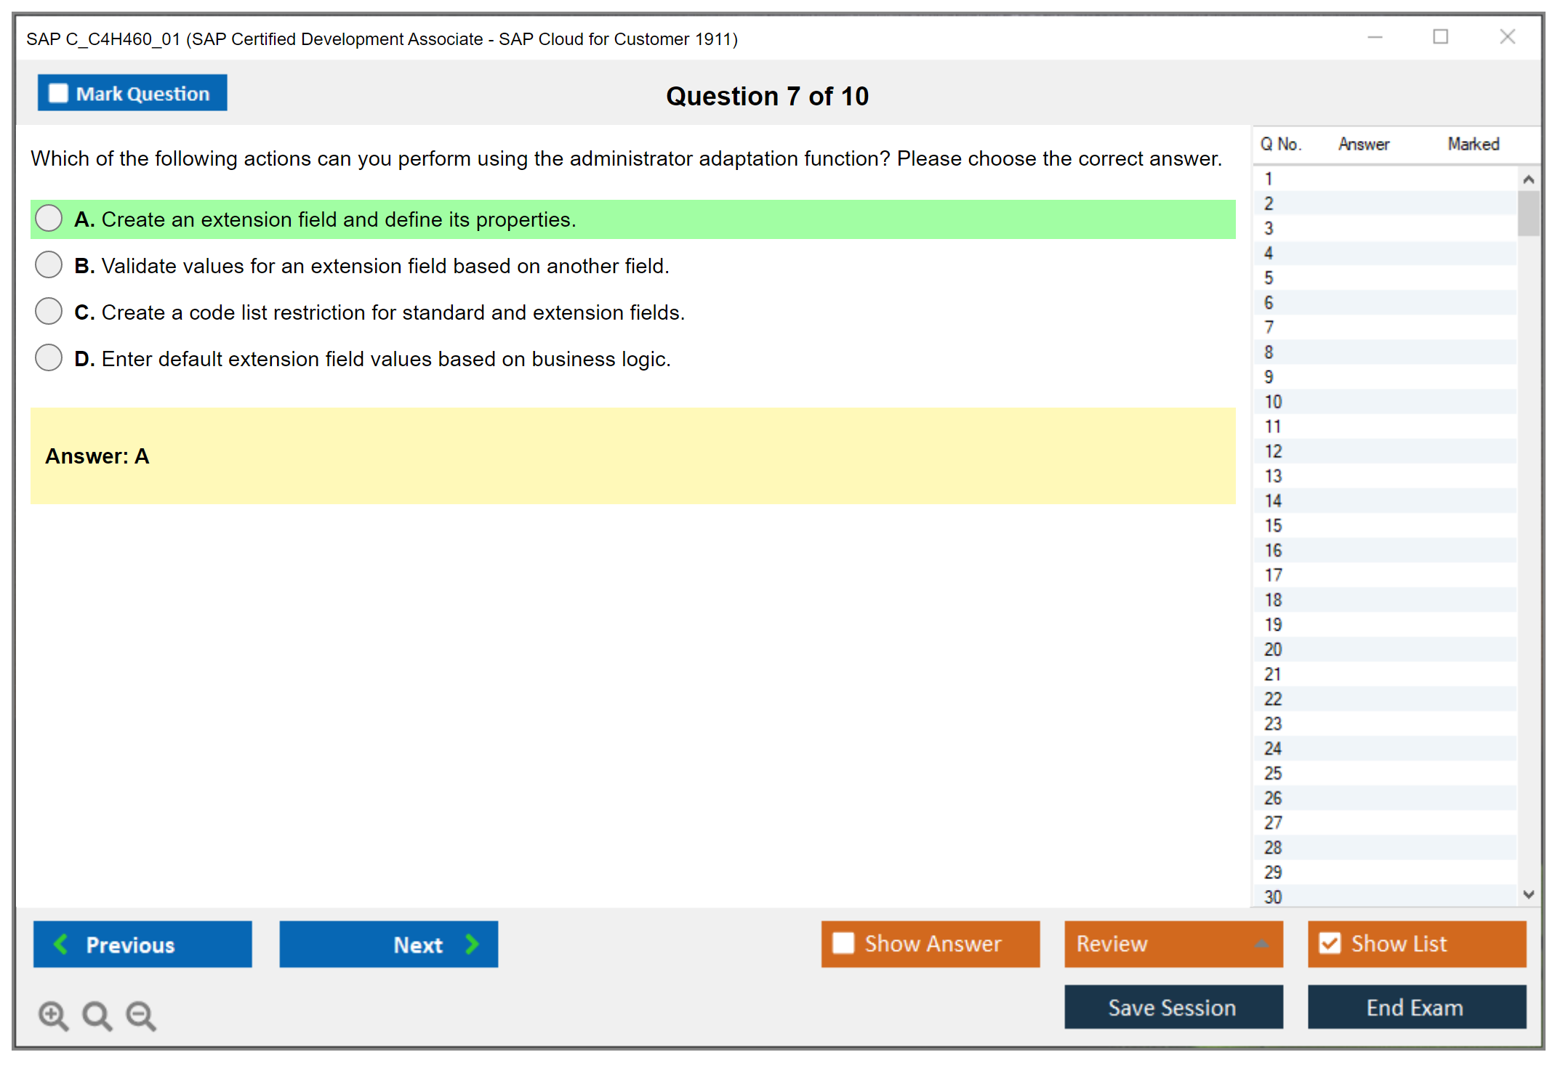Toggle the Mark Question checkbox
Image resolution: width=1563 pixels, height=1068 pixels.
click(58, 93)
